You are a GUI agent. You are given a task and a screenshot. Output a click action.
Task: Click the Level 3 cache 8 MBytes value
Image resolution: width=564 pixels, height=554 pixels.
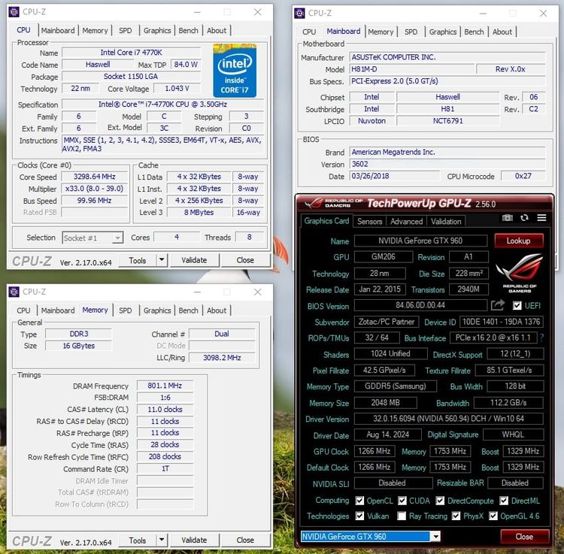[x=199, y=212]
